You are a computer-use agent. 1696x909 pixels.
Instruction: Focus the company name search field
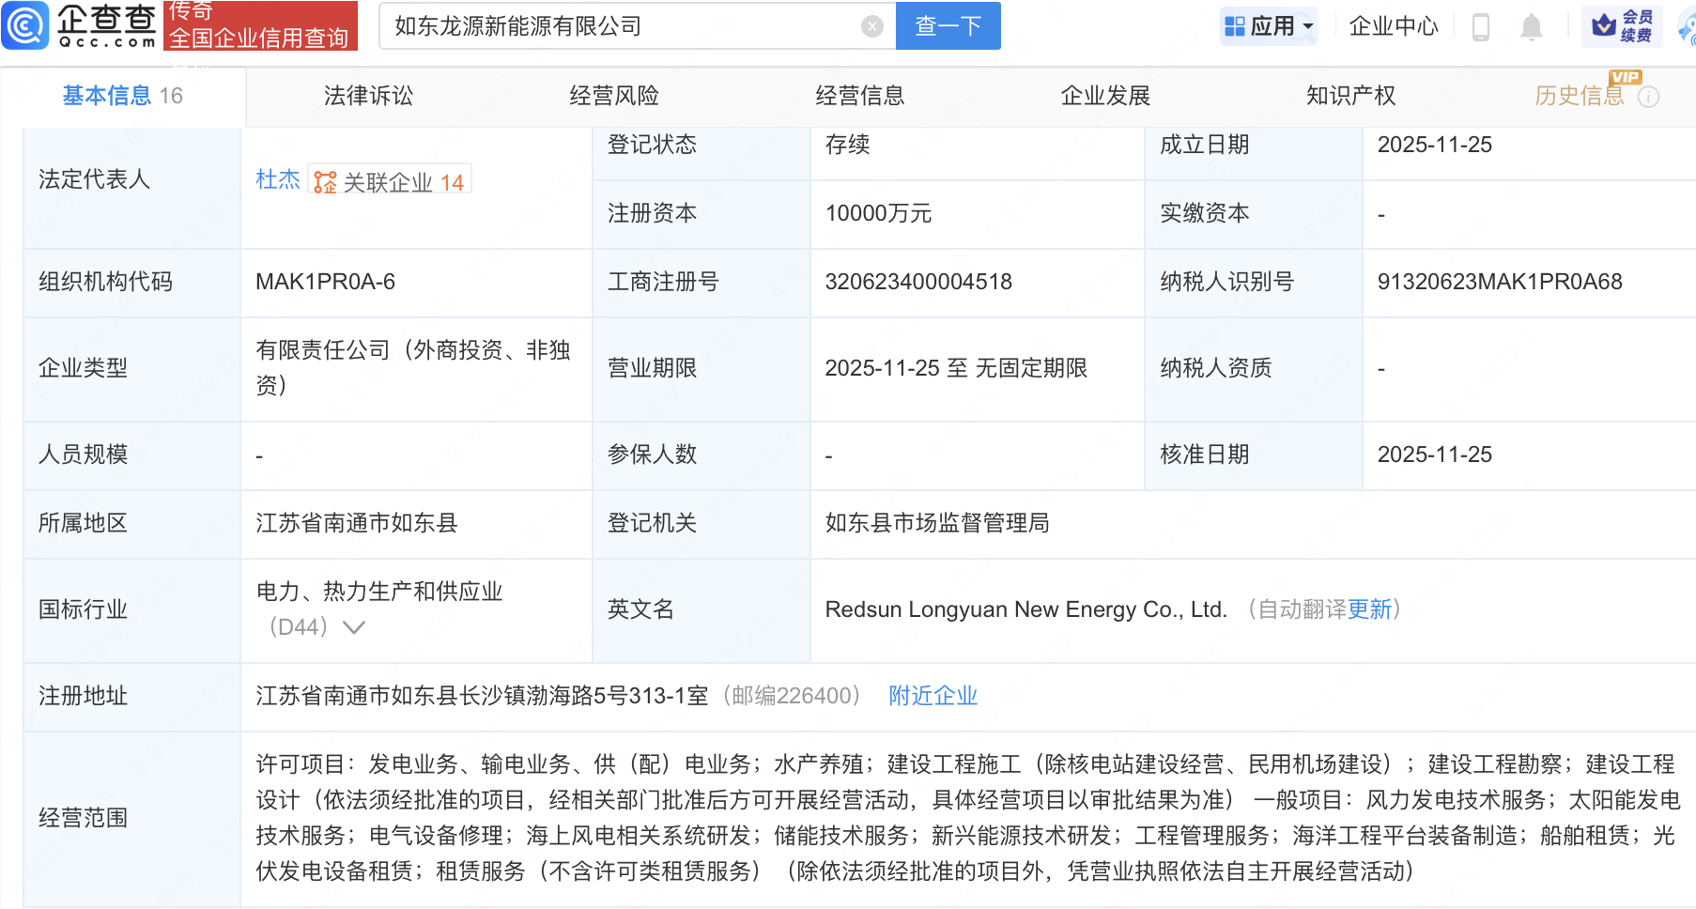click(620, 26)
